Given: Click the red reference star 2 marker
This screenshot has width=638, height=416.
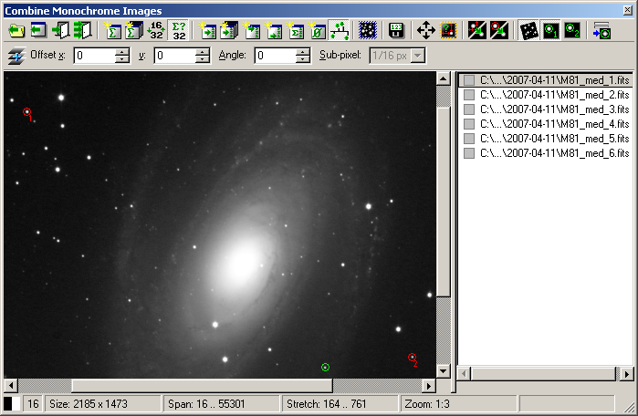Looking at the screenshot, I should pyautogui.click(x=413, y=358).
